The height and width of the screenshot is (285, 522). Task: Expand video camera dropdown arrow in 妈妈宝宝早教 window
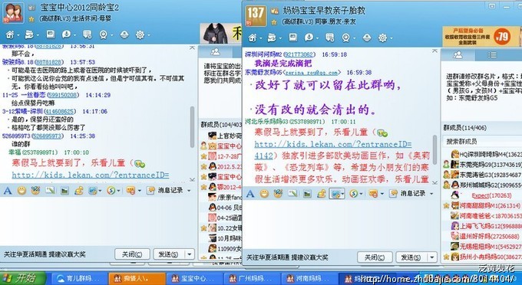(x=354, y=38)
